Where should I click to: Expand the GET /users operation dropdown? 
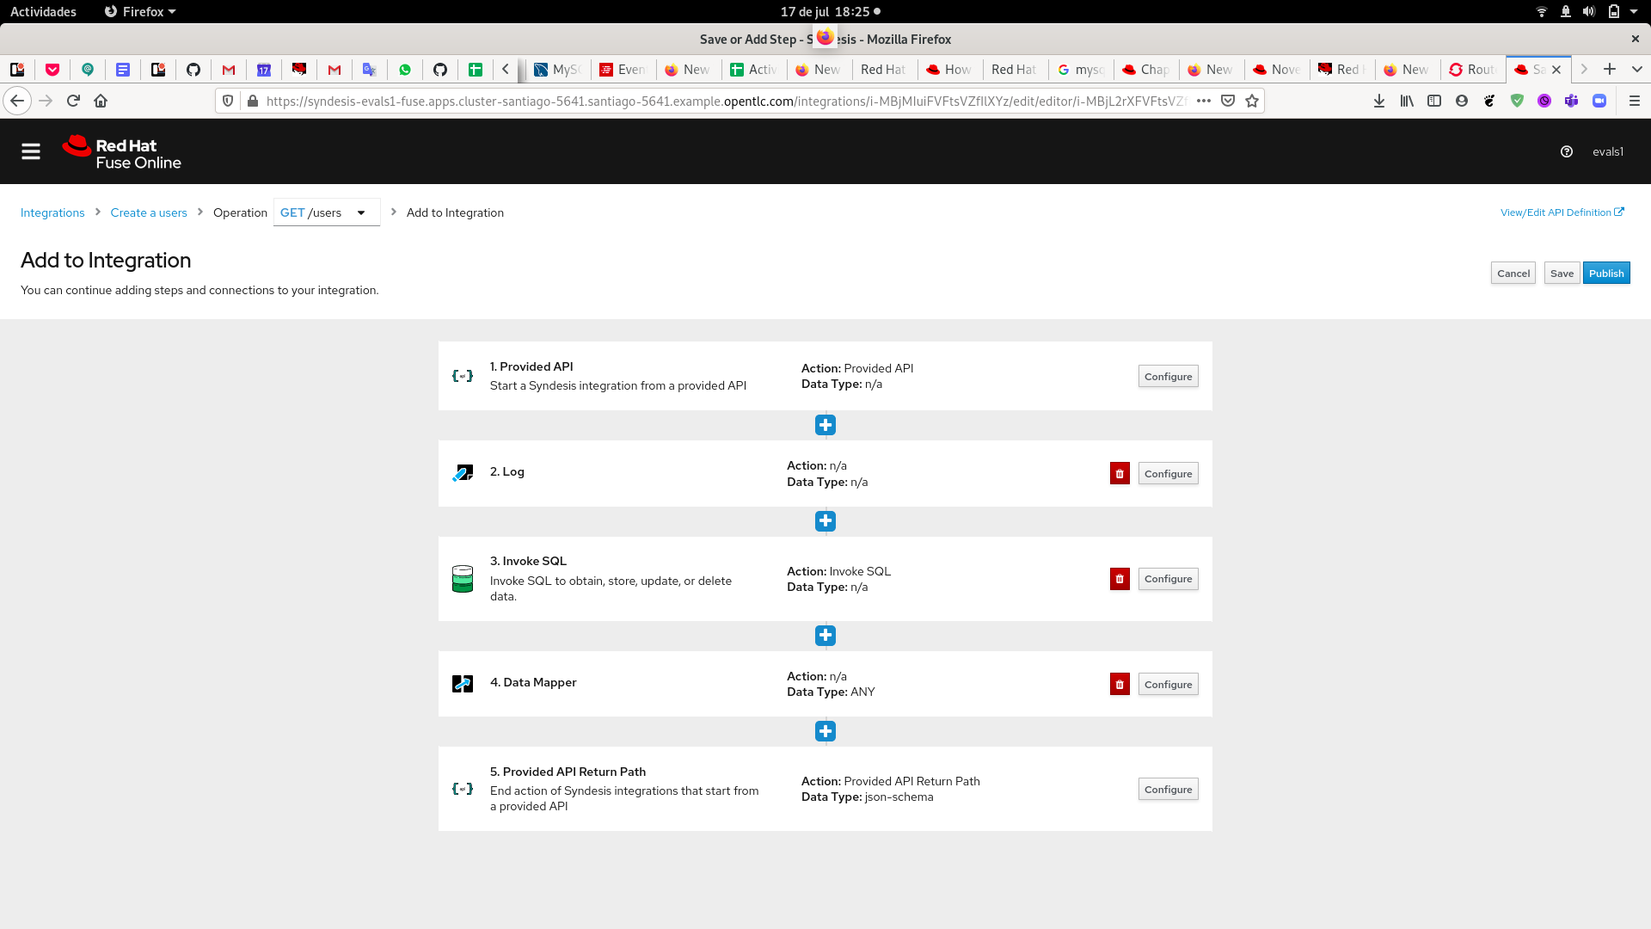point(363,212)
